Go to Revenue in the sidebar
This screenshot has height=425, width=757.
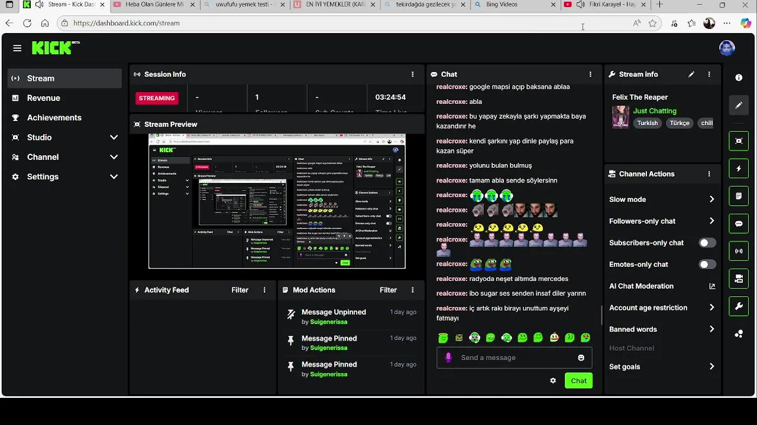[x=64, y=98]
